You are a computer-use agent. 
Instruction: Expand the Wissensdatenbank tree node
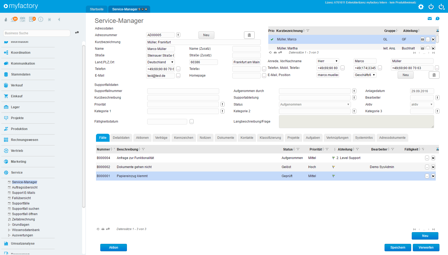tap(9, 230)
